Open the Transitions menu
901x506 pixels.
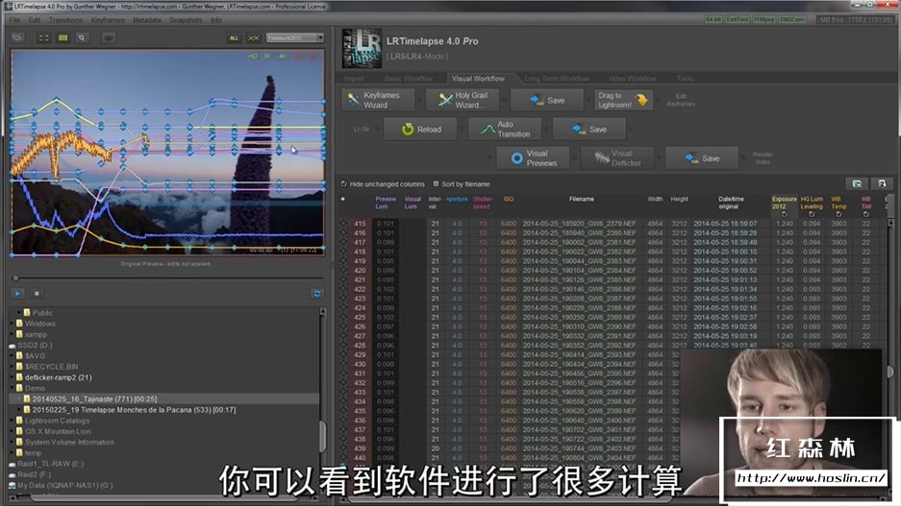coord(65,19)
